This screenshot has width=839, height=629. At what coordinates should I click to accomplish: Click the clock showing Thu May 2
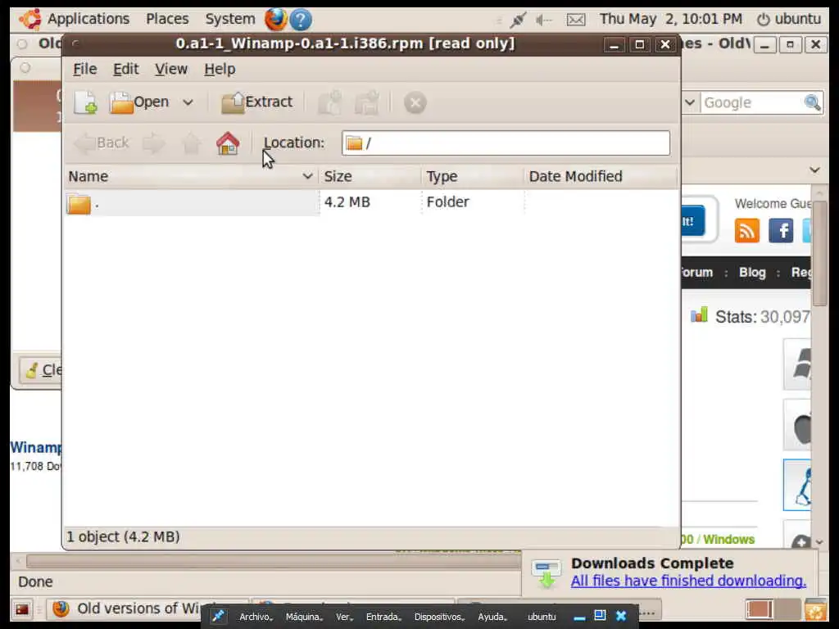point(670,19)
